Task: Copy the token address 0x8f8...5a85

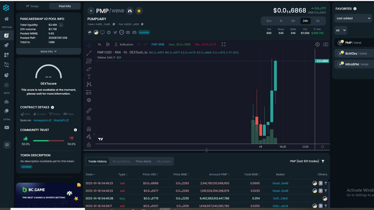Action: (x=114, y=24)
